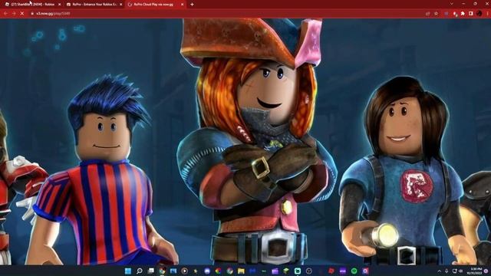The width and height of the screenshot is (491, 276).
Task: Open Windows taskbar Search
Action: [140, 271]
